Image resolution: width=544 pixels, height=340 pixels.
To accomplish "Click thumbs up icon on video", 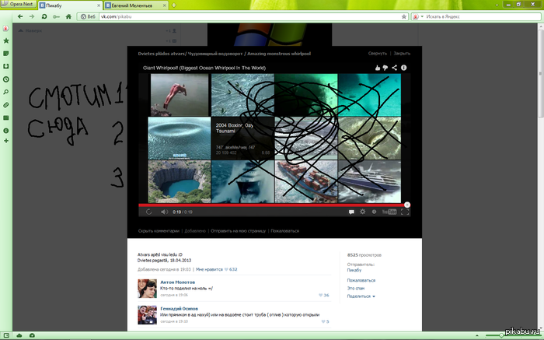I will [x=377, y=68].
